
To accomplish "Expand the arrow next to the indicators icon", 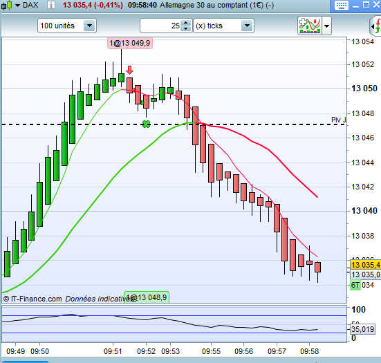I will click(x=327, y=26).
